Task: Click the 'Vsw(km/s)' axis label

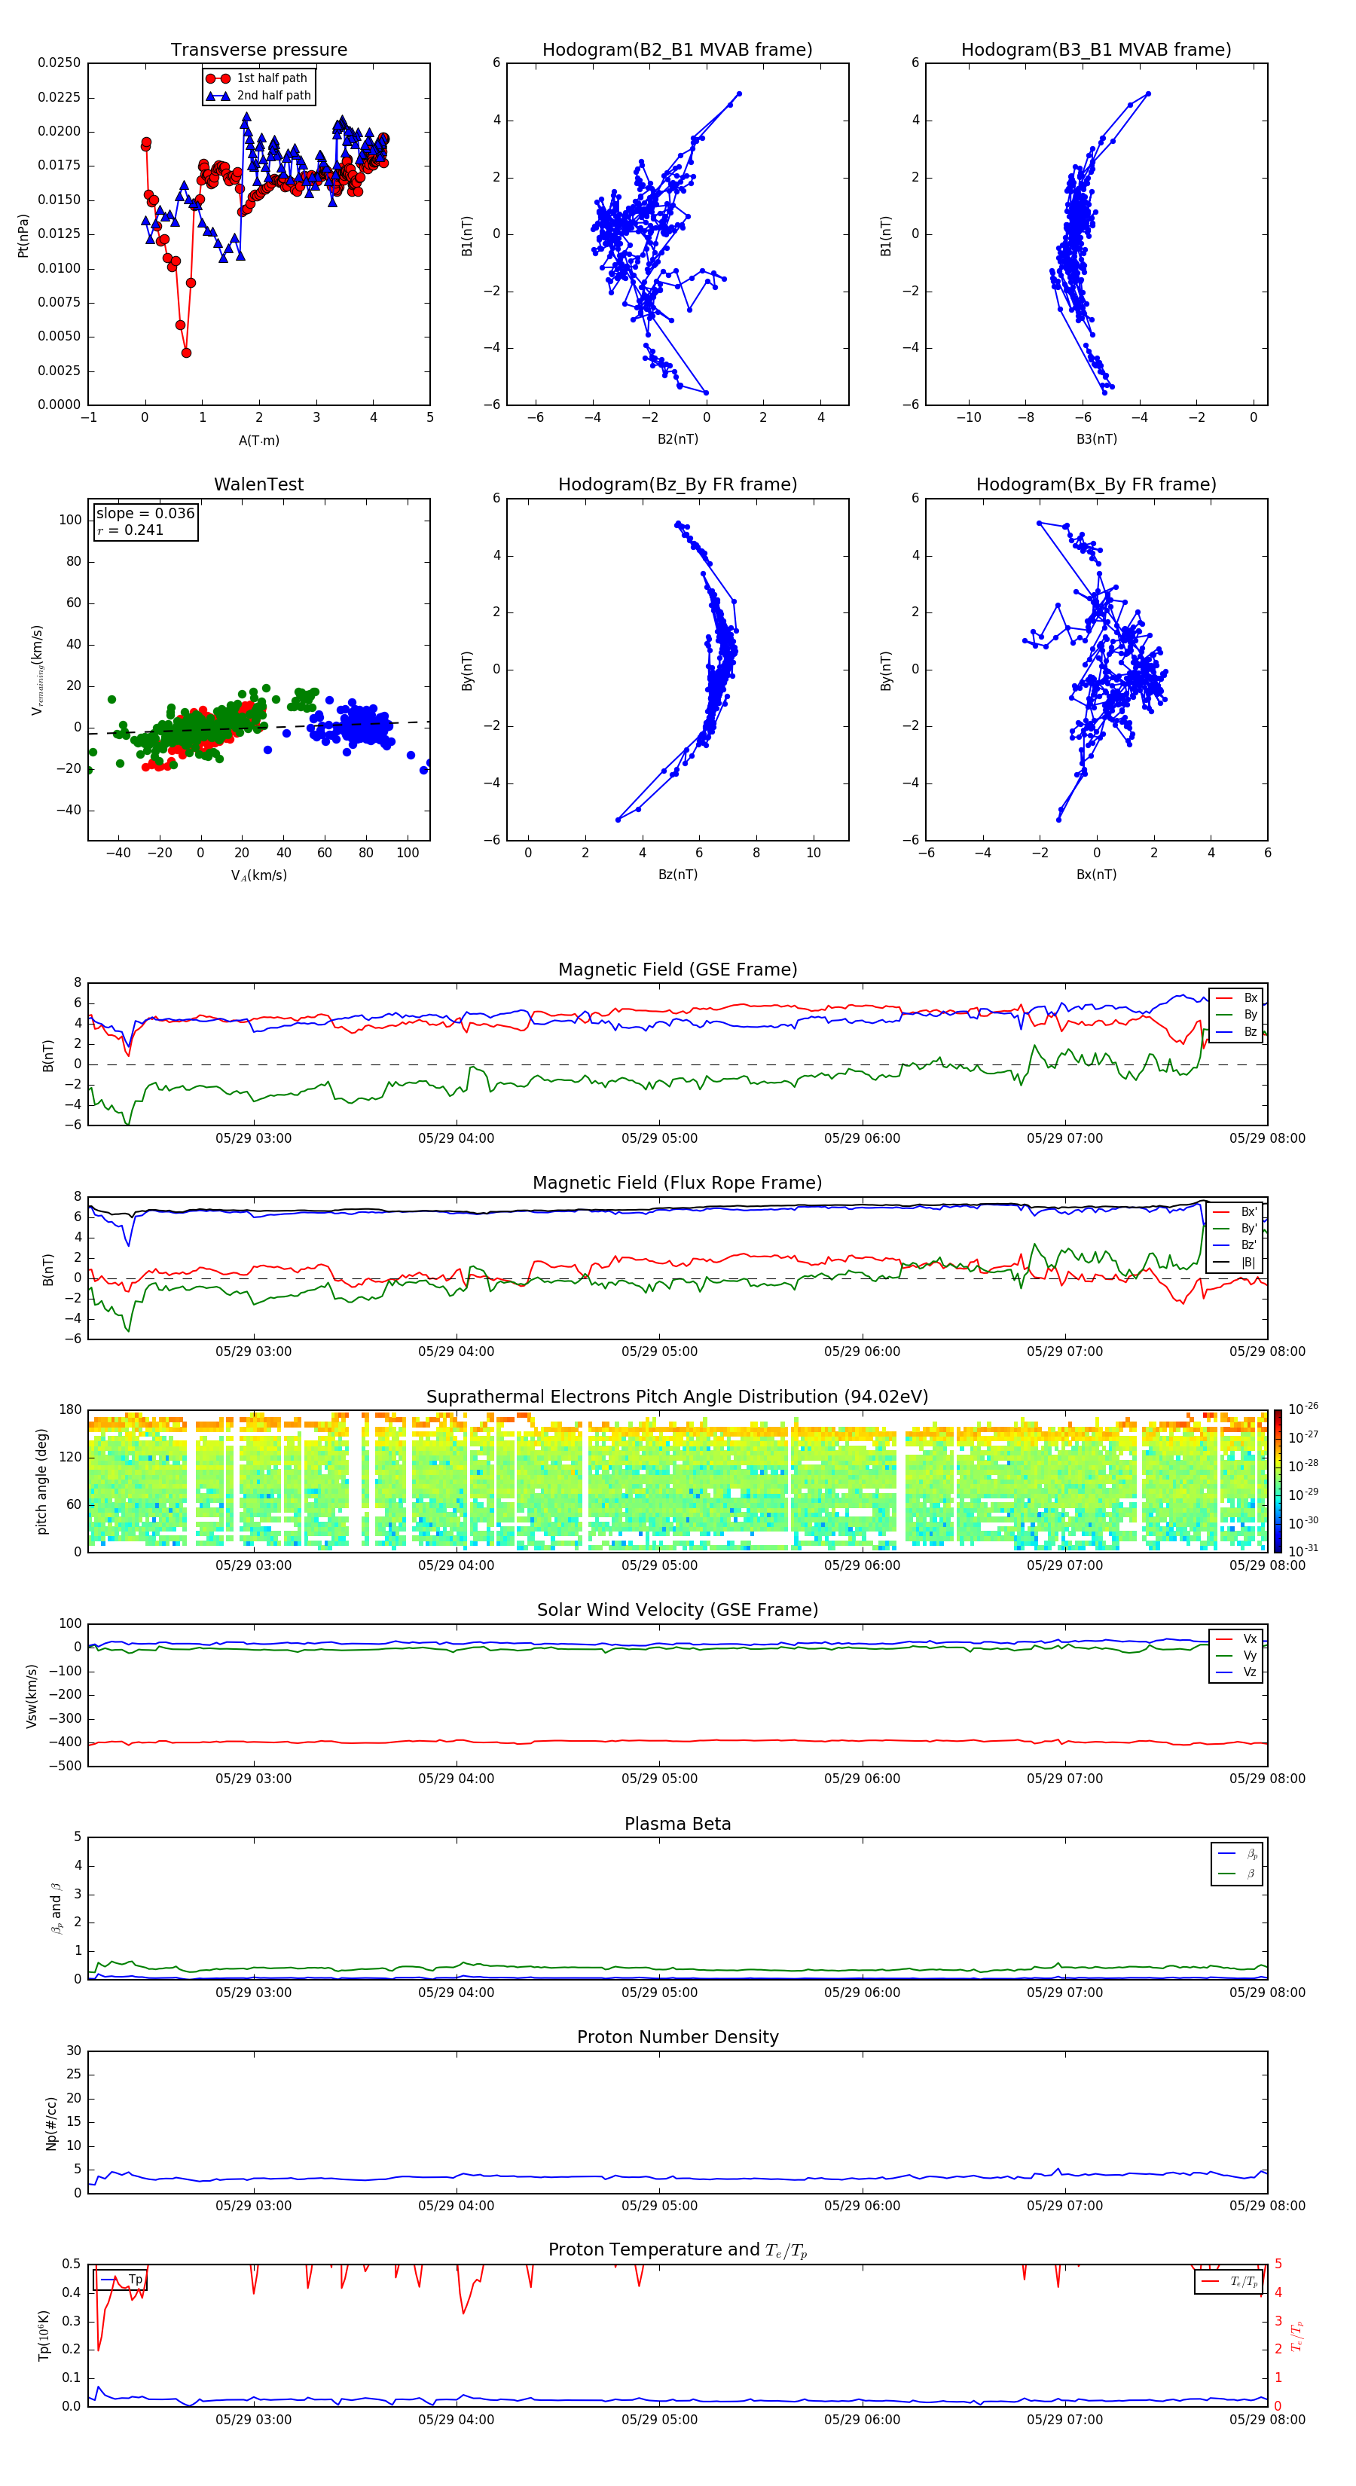Action: click(32, 1696)
